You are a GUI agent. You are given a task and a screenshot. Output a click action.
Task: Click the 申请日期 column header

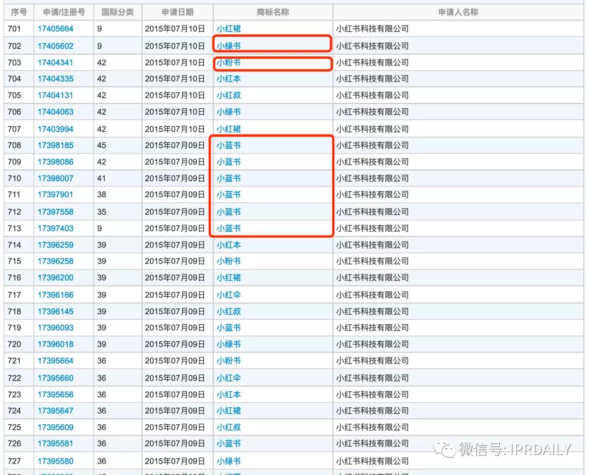click(x=177, y=12)
